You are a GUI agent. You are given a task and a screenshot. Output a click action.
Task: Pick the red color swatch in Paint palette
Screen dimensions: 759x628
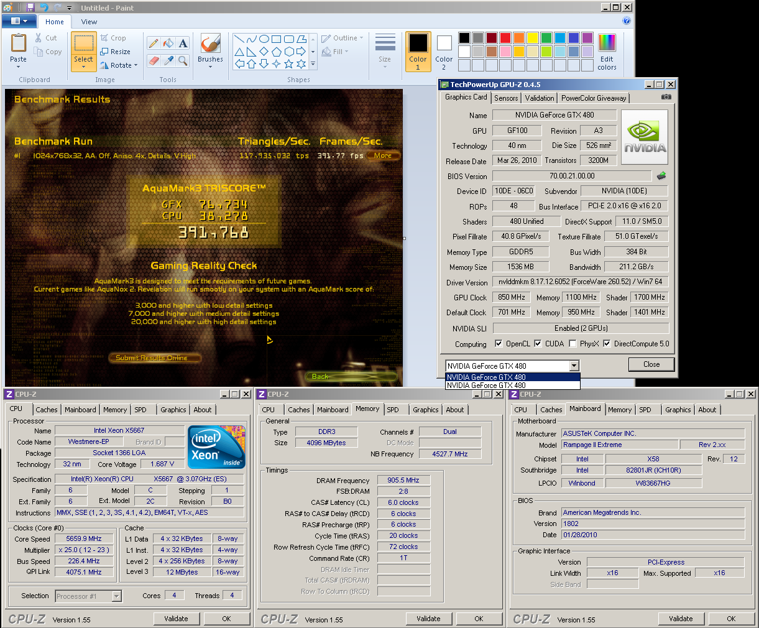click(x=505, y=38)
